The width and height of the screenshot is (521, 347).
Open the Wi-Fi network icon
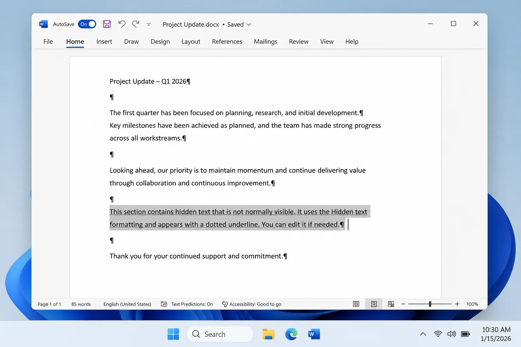point(438,334)
